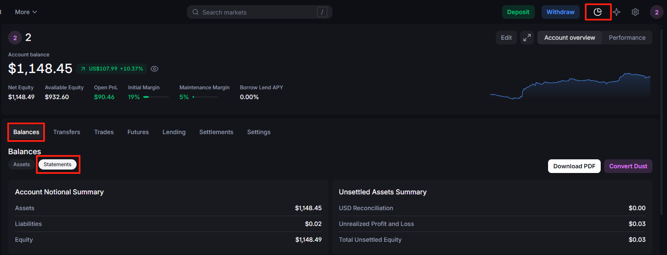Screen dimensions: 667x255
Task: Open the settings gear icon
Action: point(635,12)
